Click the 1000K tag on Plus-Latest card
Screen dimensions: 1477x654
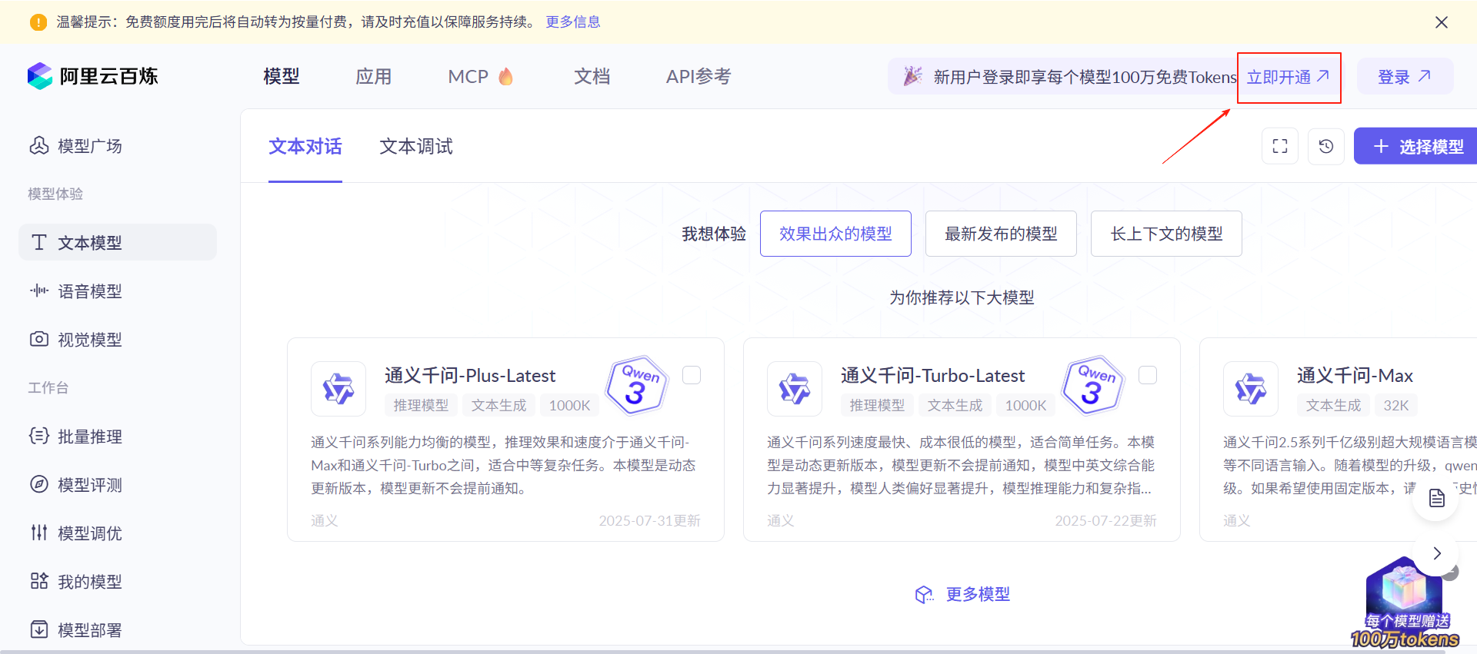point(569,405)
